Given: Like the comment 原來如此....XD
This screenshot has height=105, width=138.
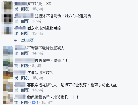Looking at the screenshot, I should pos(16,9).
